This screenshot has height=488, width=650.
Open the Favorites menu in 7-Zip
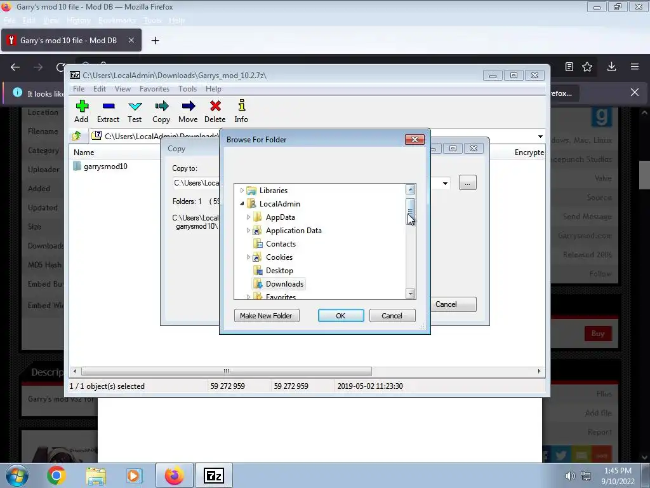tap(155, 89)
